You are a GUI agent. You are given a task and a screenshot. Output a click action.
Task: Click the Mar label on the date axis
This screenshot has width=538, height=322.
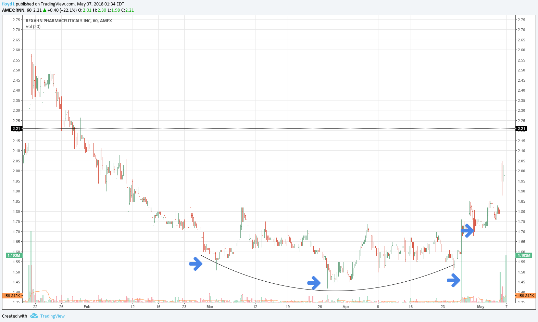tap(210, 307)
